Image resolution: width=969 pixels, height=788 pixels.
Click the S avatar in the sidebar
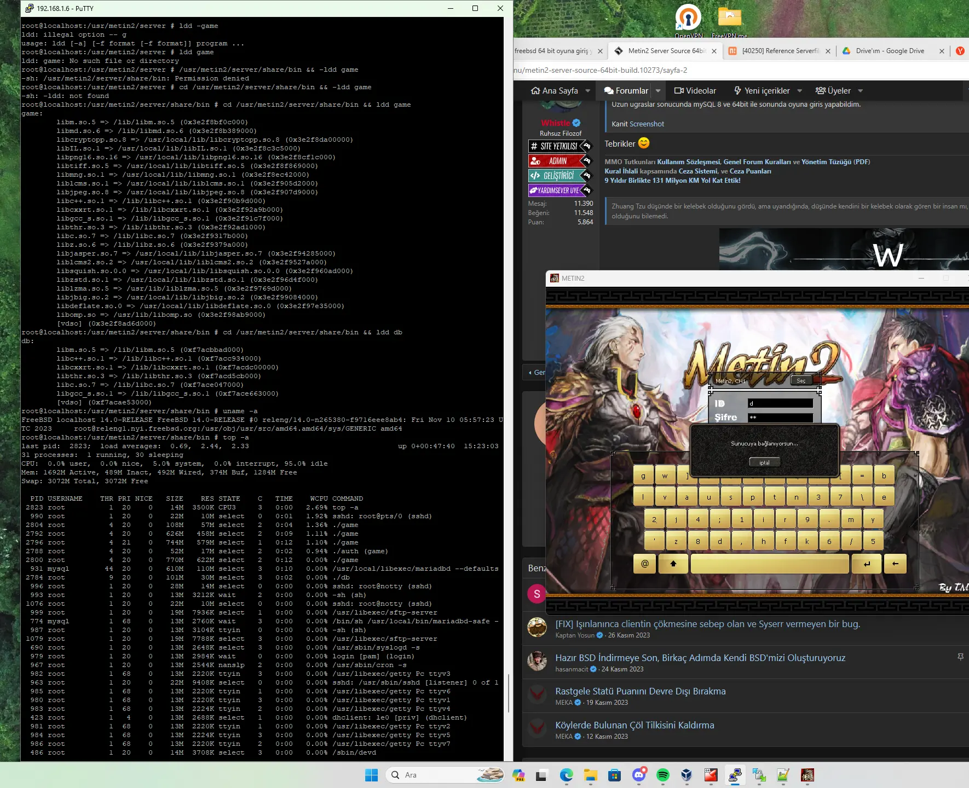[537, 594]
